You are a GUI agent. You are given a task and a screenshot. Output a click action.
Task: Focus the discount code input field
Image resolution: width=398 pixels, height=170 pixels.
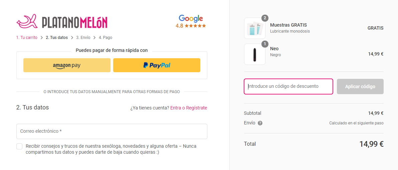pyautogui.click(x=288, y=86)
